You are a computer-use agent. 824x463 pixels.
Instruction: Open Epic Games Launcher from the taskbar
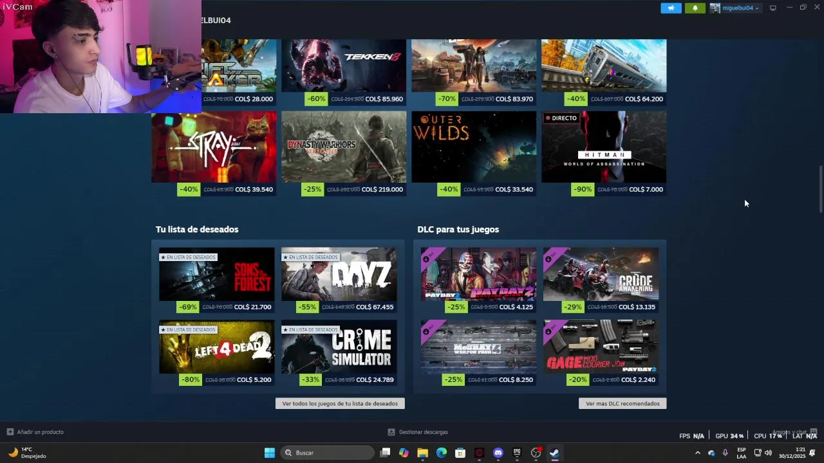[x=517, y=453]
